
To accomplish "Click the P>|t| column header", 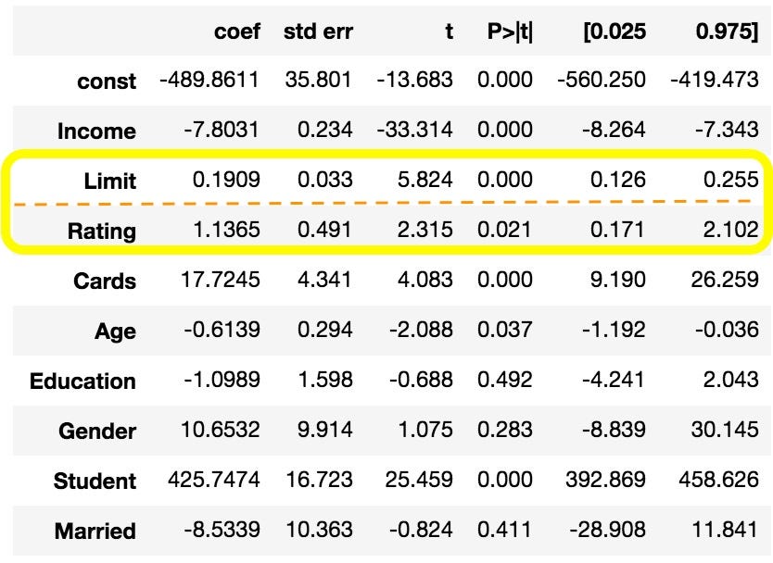I will [509, 31].
